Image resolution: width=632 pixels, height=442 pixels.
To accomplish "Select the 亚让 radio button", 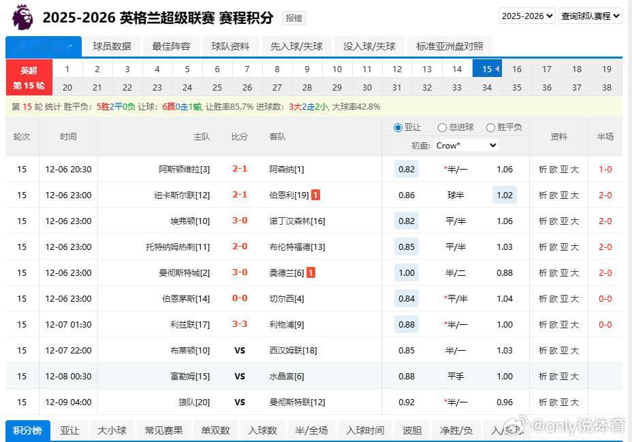I will click(x=398, y=127).
